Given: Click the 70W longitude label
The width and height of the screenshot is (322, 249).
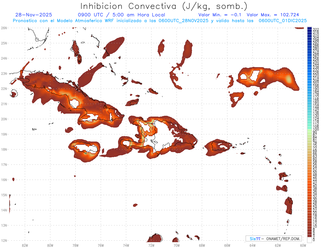Looking at the screenshot, I should coord(177,245).
